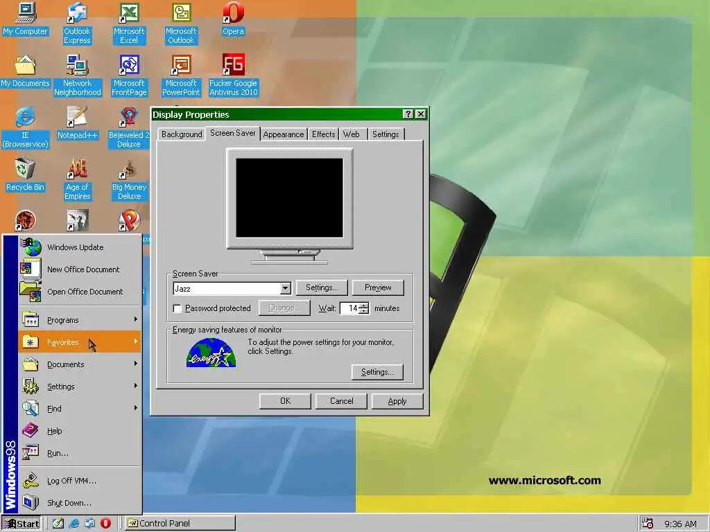Select the Age of Empires shortcut
This screenshot has width=710, height=532.
click(x=78, y=179)
